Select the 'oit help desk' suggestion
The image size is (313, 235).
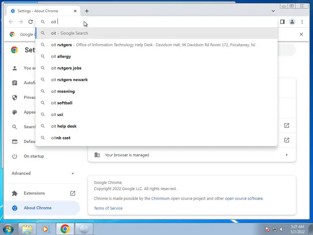[x=156, y=126]
